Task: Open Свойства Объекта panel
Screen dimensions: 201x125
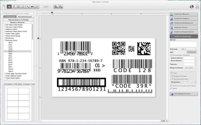Action: coord(184,14)
